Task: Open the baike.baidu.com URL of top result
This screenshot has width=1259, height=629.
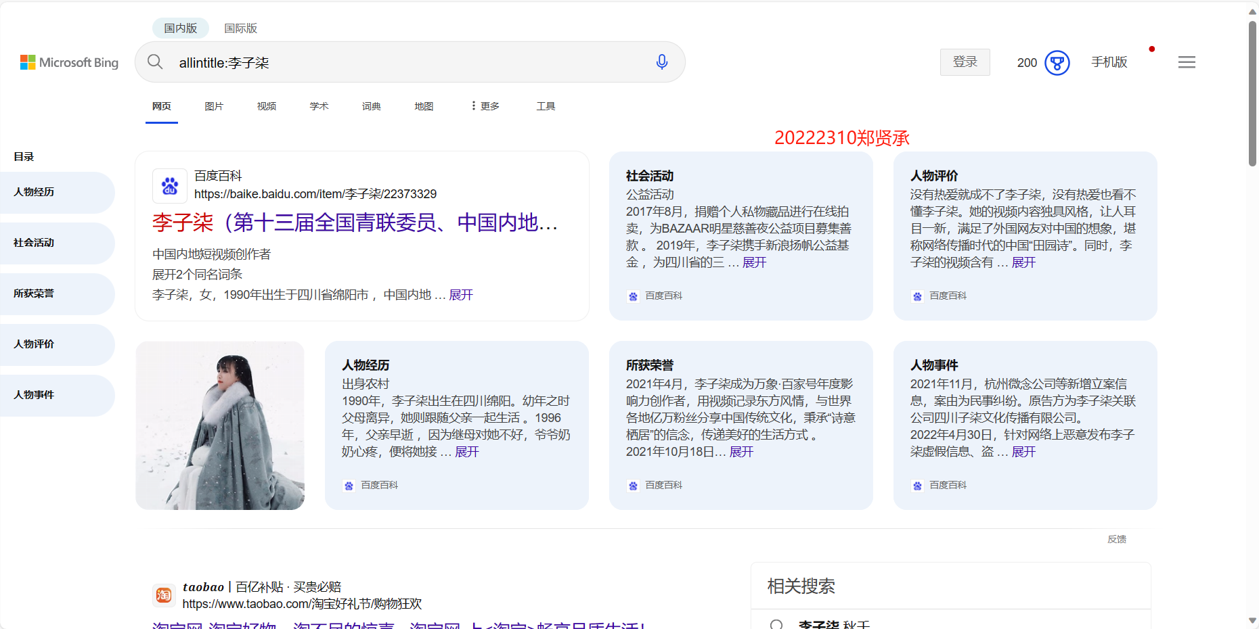Action: click(315, 194)
